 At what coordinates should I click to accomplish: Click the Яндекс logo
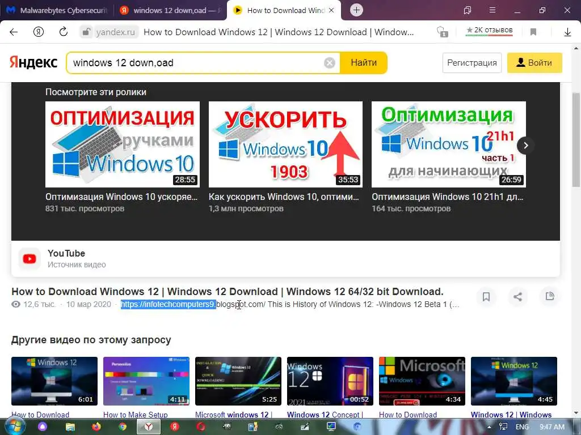33,62
